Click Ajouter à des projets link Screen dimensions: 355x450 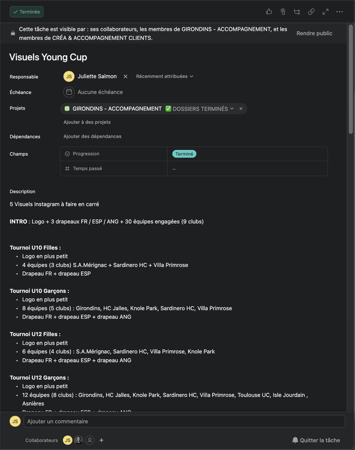[x=87, y=122]
